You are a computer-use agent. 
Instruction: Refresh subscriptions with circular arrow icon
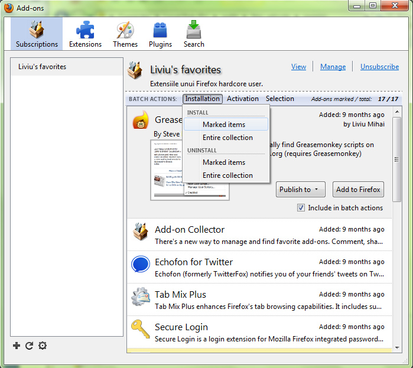click(29, 346)
